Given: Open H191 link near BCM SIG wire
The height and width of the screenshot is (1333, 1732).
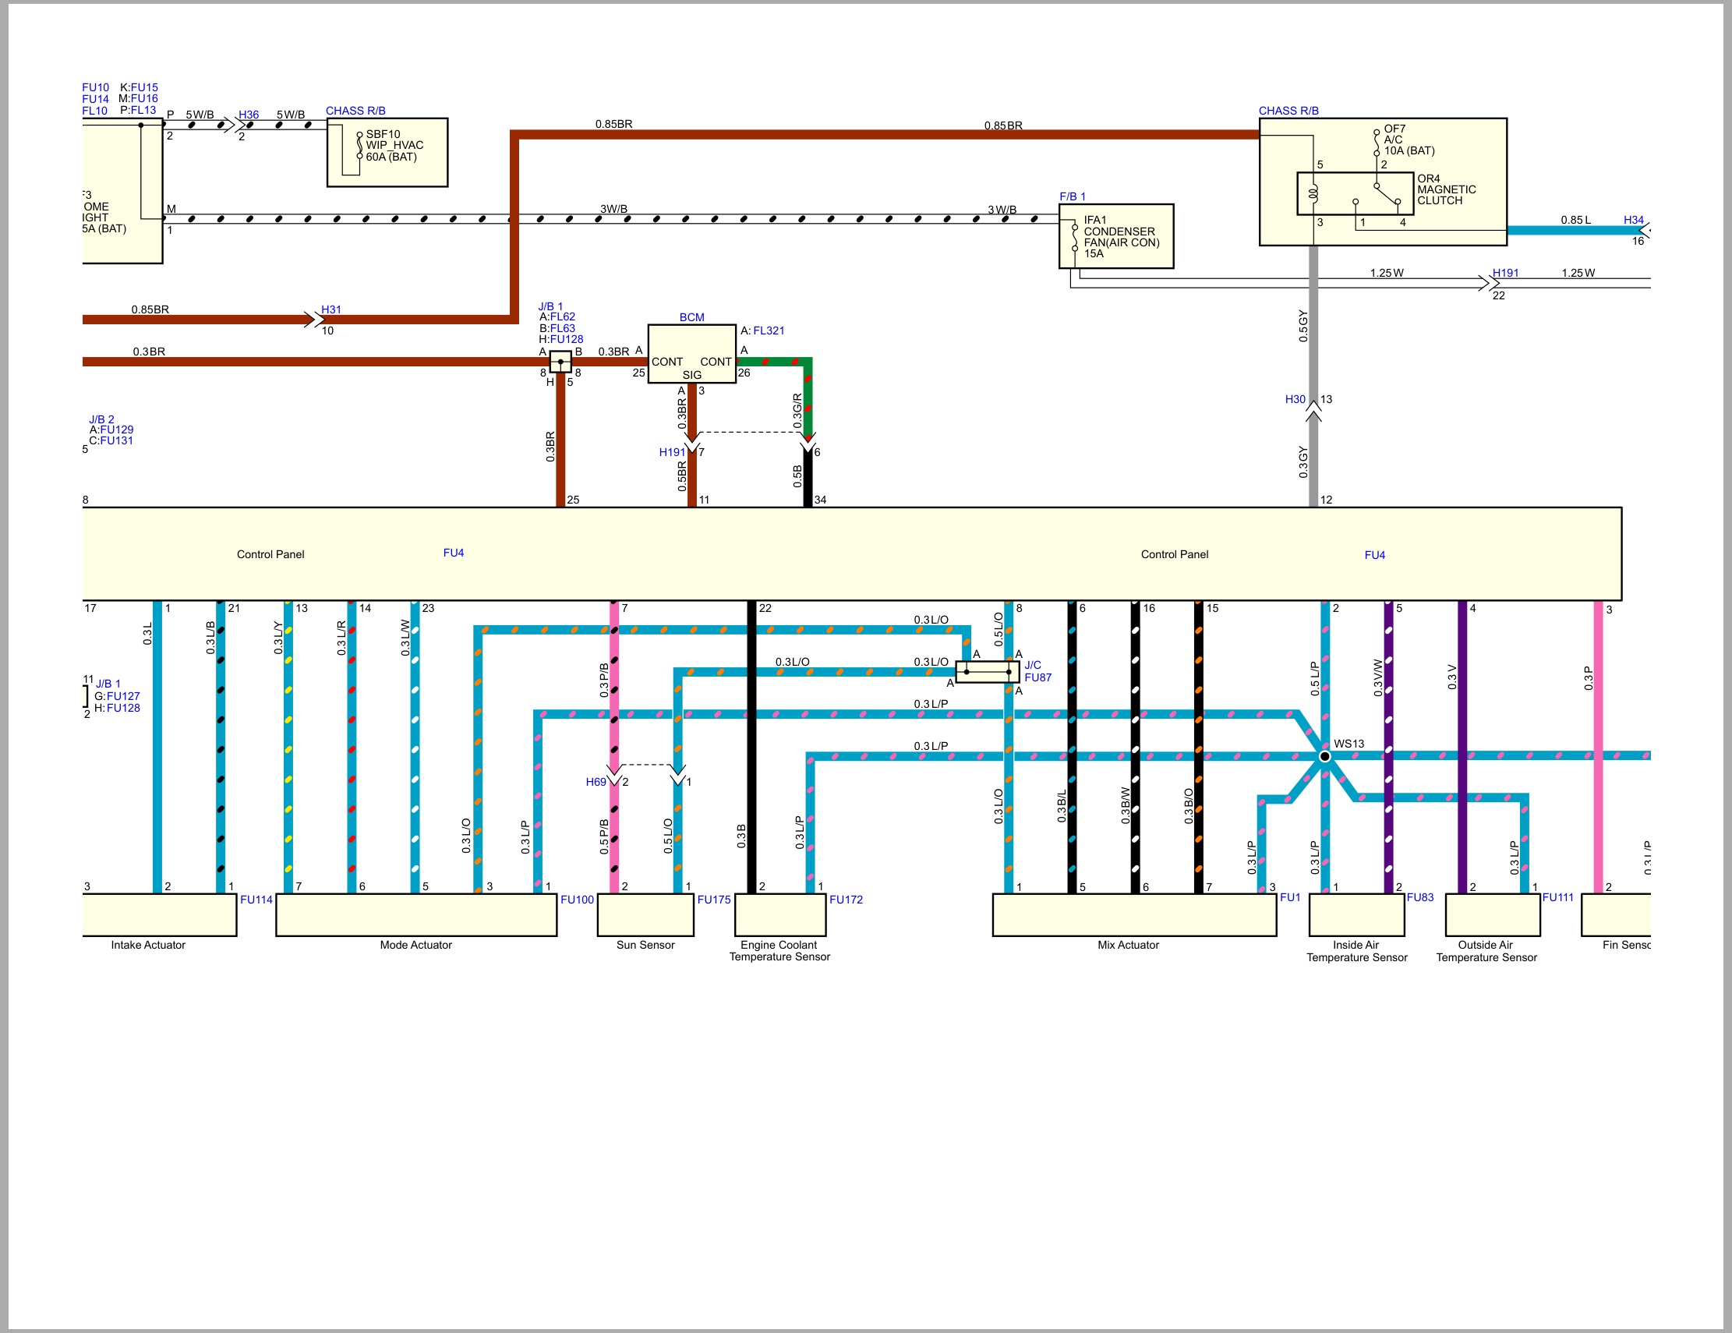Looking at the screenshot, I should [x=672, y=452].
